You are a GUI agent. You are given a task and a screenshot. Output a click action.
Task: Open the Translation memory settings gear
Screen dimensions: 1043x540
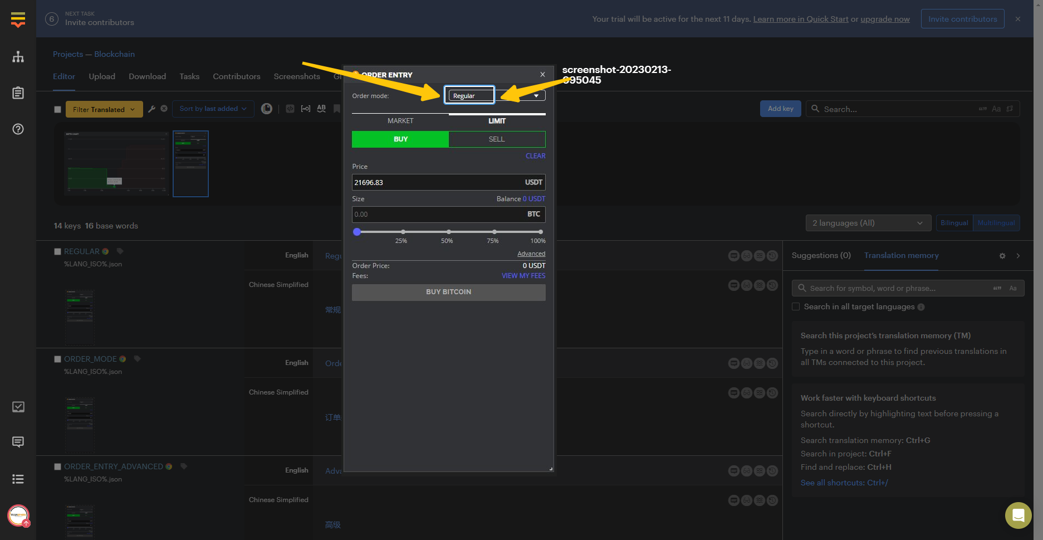1002,256
